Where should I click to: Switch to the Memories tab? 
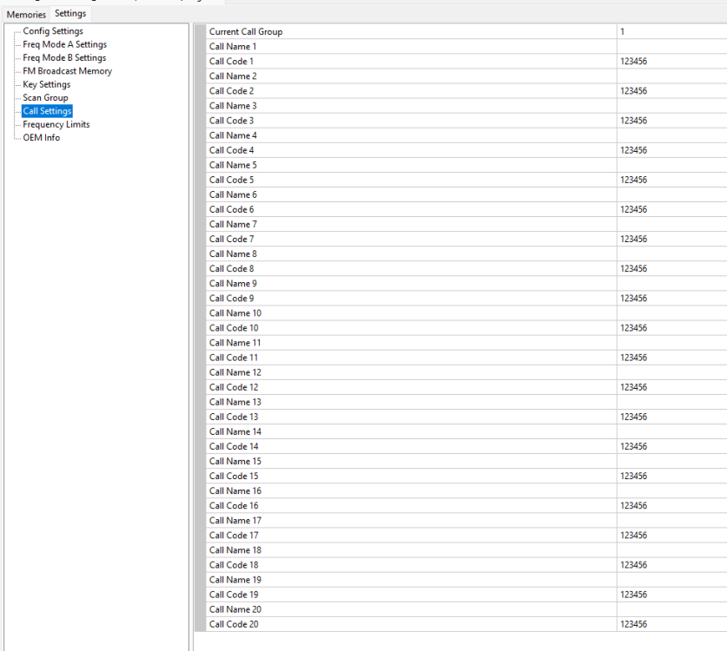[26, 14]
